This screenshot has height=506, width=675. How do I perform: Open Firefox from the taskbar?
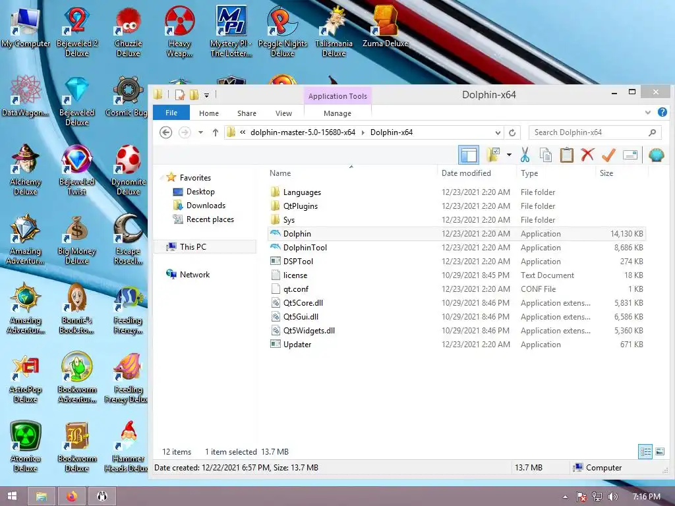(x=72, y=496)
